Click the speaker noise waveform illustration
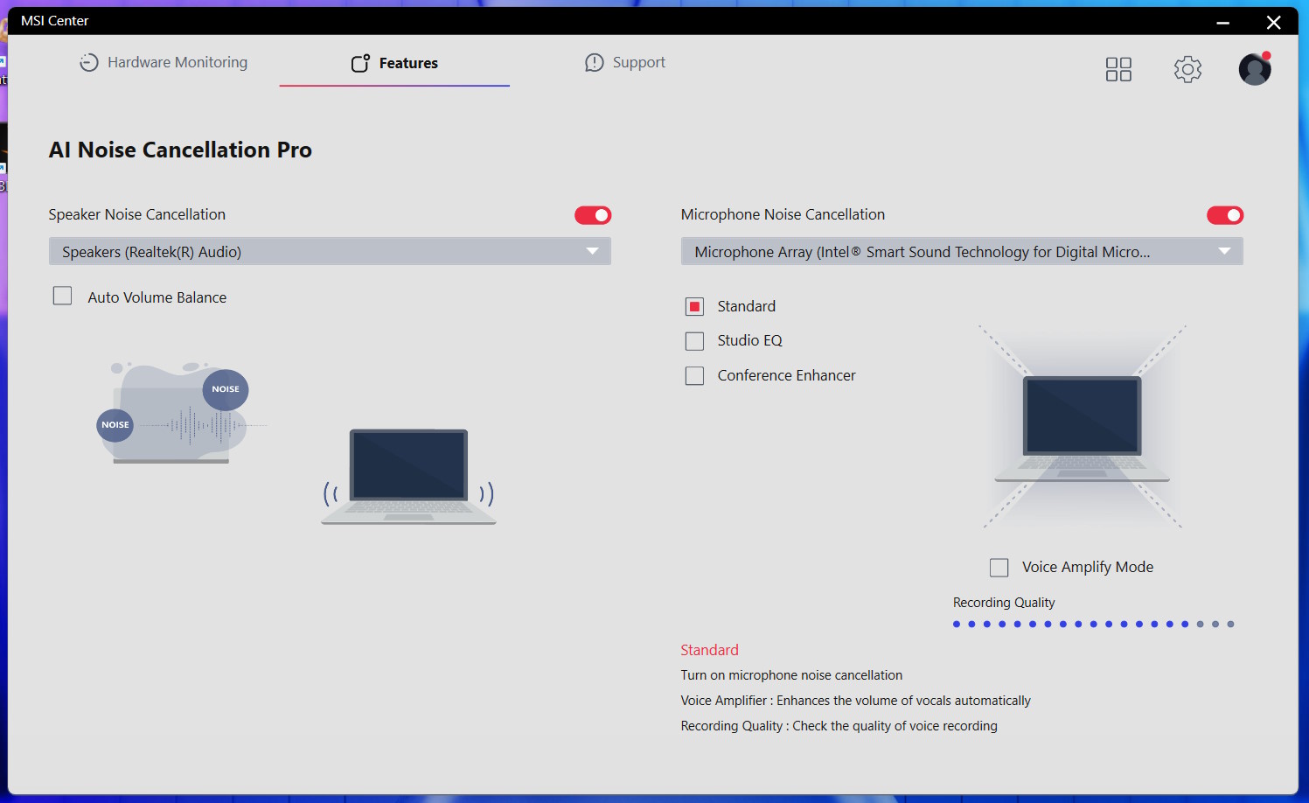This screenshot has height=803, width=1309. [x=181, y=412]
